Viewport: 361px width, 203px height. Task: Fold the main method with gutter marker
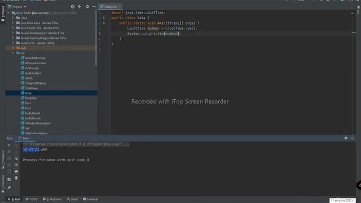[110, 23]
